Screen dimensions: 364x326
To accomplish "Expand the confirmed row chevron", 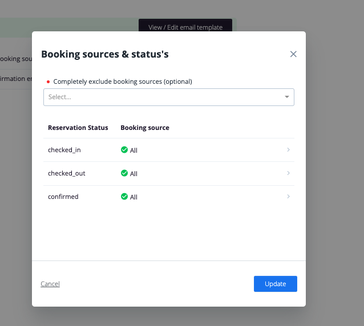I will pos(288,197).
